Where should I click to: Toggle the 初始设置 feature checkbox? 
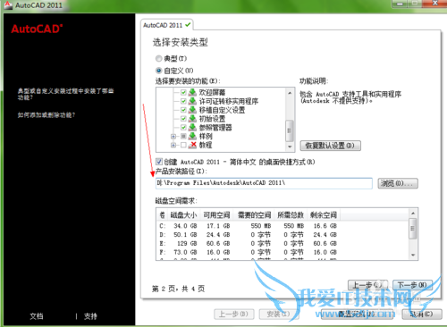[x=183, y=119]
